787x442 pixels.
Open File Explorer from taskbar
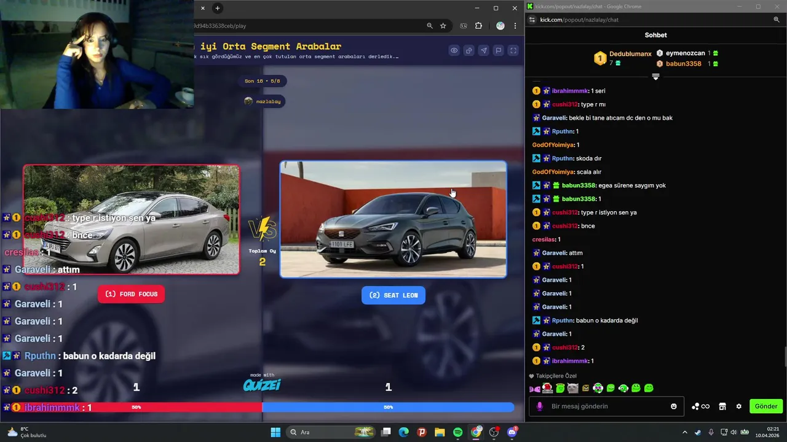(440, 432)
